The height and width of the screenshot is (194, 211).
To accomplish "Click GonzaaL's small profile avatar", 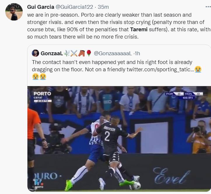I will [x=35, y=53].
